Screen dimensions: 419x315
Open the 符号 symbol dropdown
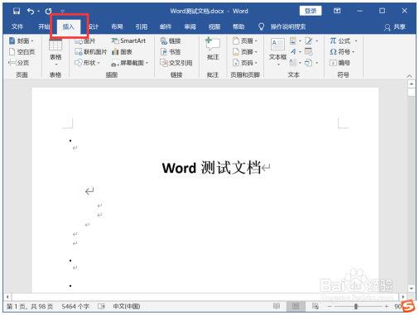click(x=342, y=52)
